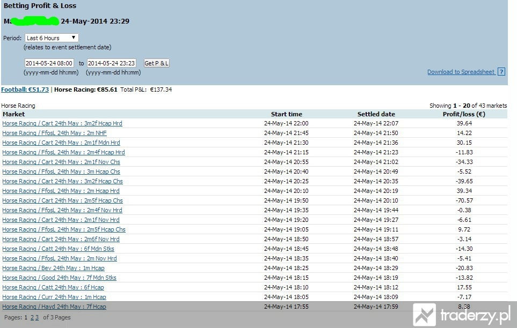Open the Download to Spreadsheet link
The image size is (517, 328).
click(461, 72)
